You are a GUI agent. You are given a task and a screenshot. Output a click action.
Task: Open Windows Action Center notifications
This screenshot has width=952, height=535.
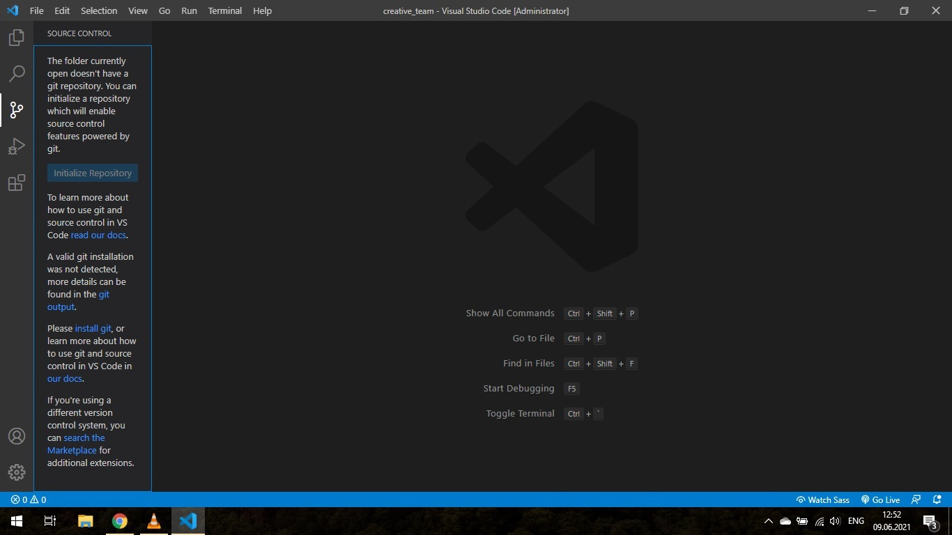(930, 521)
